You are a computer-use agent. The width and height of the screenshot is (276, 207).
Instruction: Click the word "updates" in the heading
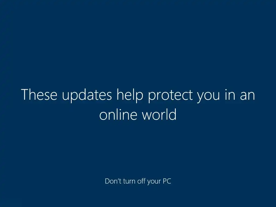click(x=87, y=96)
